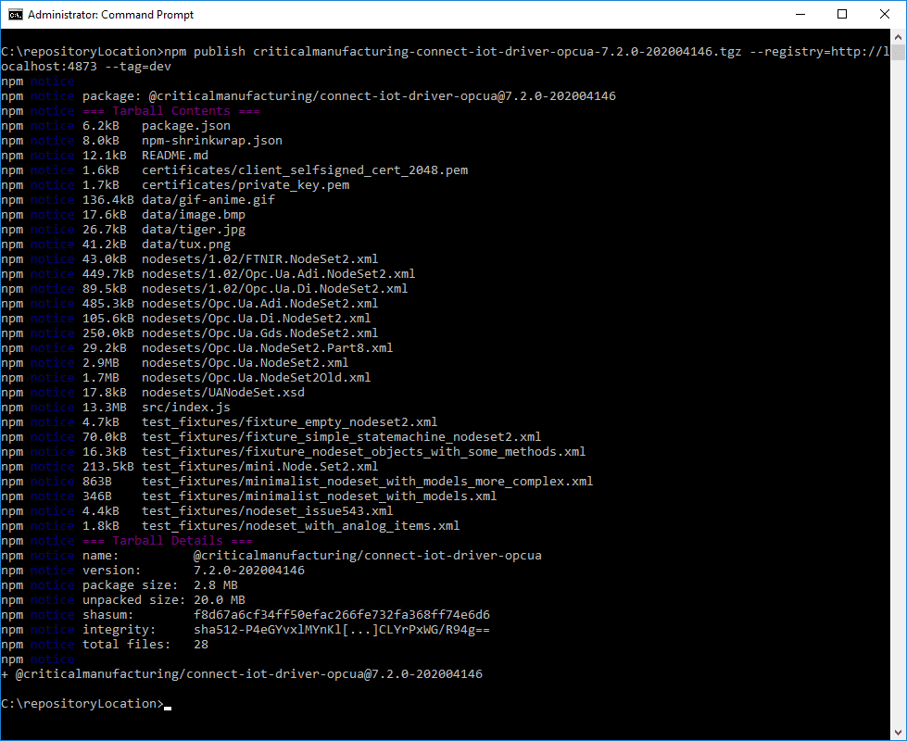Click the 'data/tux.png' entry
Screen dimensions: 907x741
click(x=186, y=245)
